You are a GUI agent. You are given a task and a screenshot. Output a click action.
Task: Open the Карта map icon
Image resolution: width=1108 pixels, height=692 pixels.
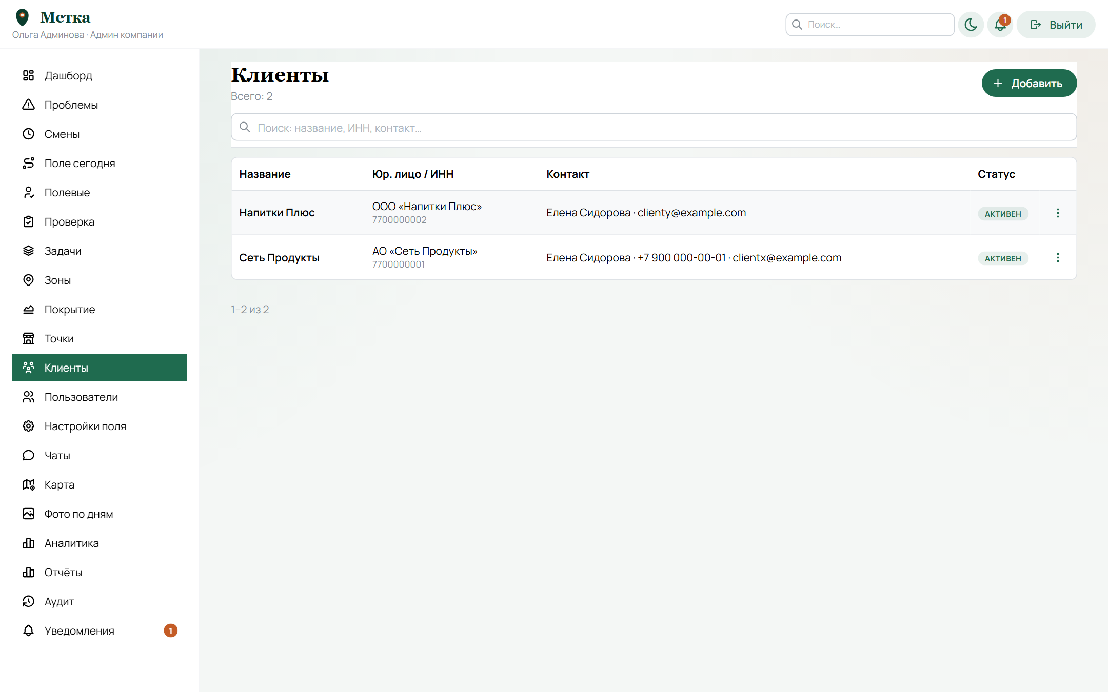click(29, 484)
